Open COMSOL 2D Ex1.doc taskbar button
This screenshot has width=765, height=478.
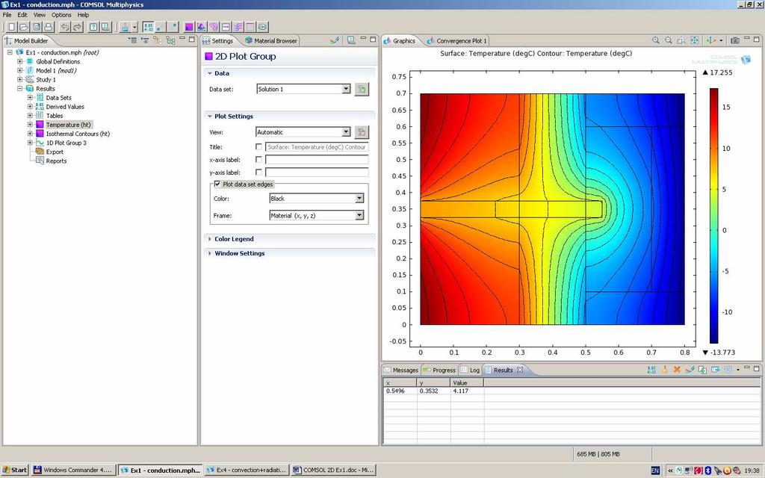click(334, 471)
